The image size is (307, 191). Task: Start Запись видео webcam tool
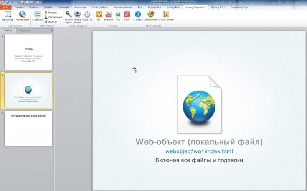(x=78, y=17)
